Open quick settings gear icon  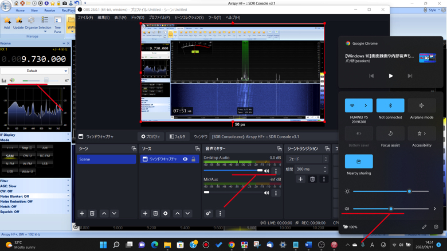(x=436, y=227)
